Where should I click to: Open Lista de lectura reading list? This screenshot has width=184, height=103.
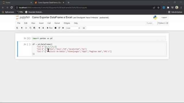pyautogui.click(x=175, y=12)
